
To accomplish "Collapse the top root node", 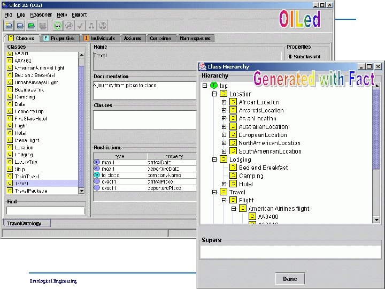I will click(205, 86).
